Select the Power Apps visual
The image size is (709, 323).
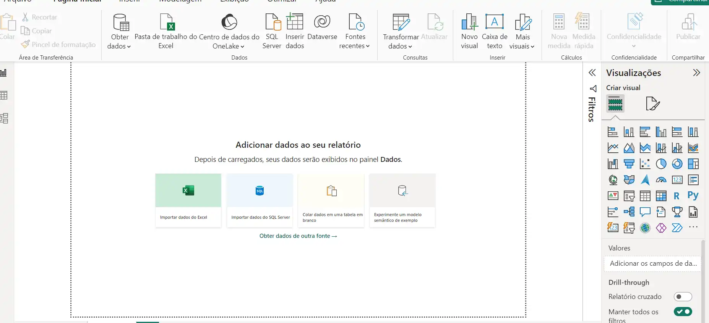coord(661,228)
